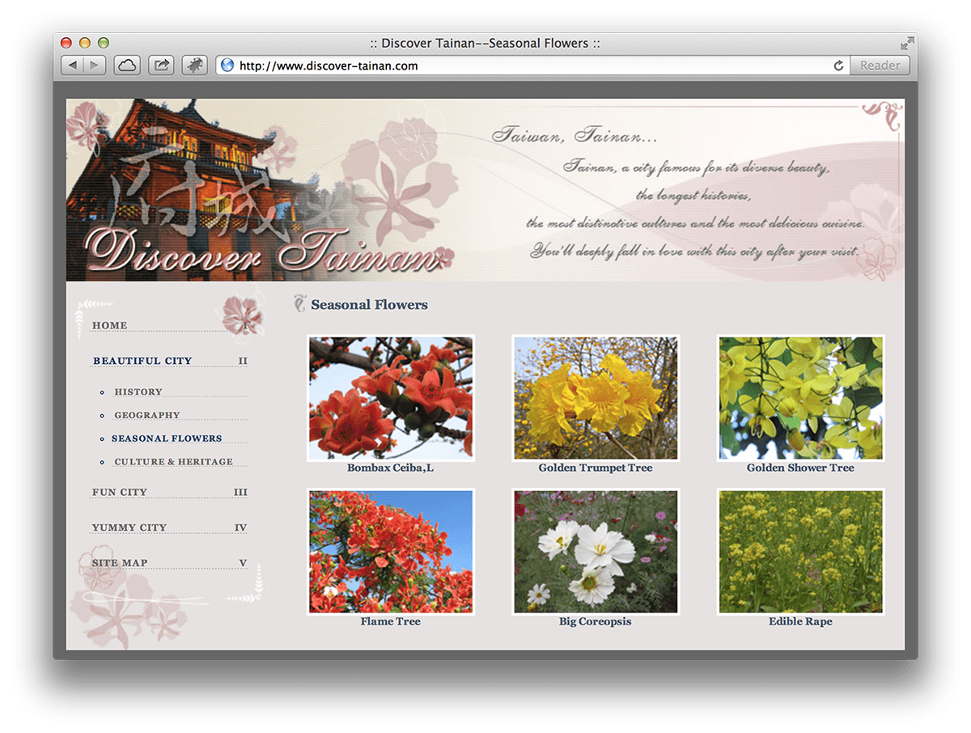Open the HISTORY submenu link
971x733 pixels.
click(138, 392)
